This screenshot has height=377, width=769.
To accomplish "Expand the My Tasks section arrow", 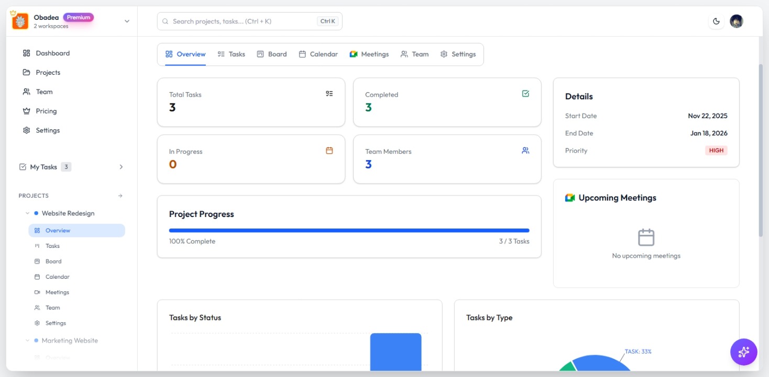I will click(121, 167).
